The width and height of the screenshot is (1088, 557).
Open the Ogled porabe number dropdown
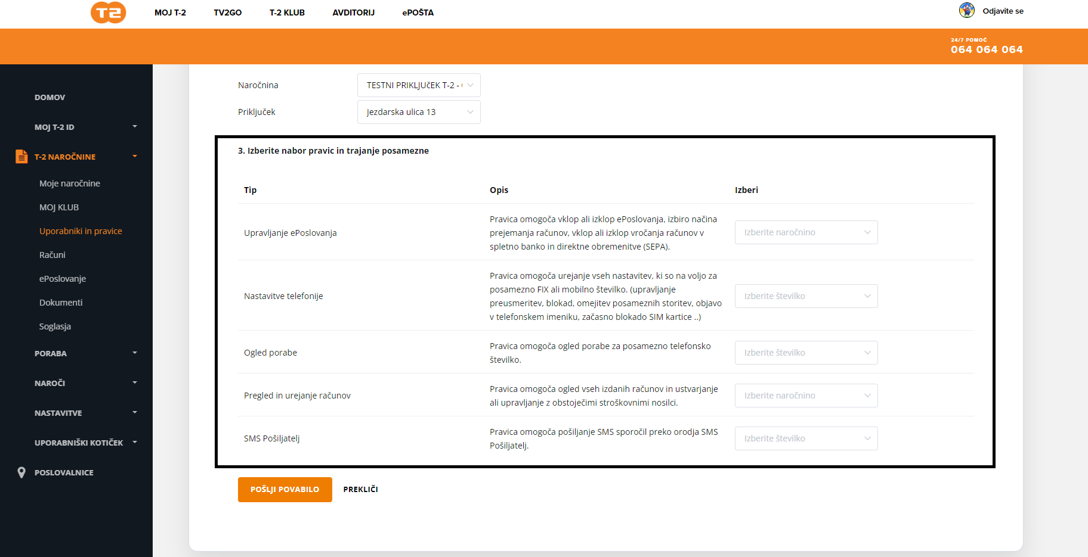tap(806, 353)
